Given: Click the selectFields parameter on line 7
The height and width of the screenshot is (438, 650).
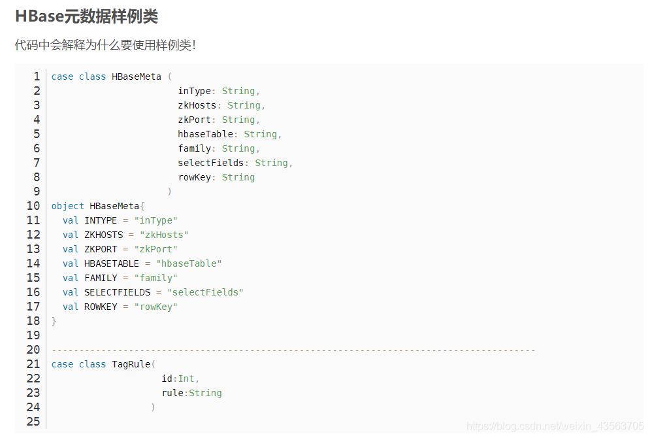Looking at the screenshot, I should (210, 163).
